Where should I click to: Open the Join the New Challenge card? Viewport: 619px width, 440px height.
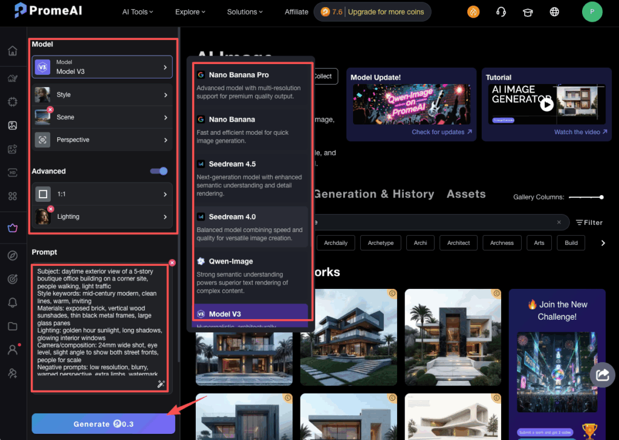coord(557,364)
